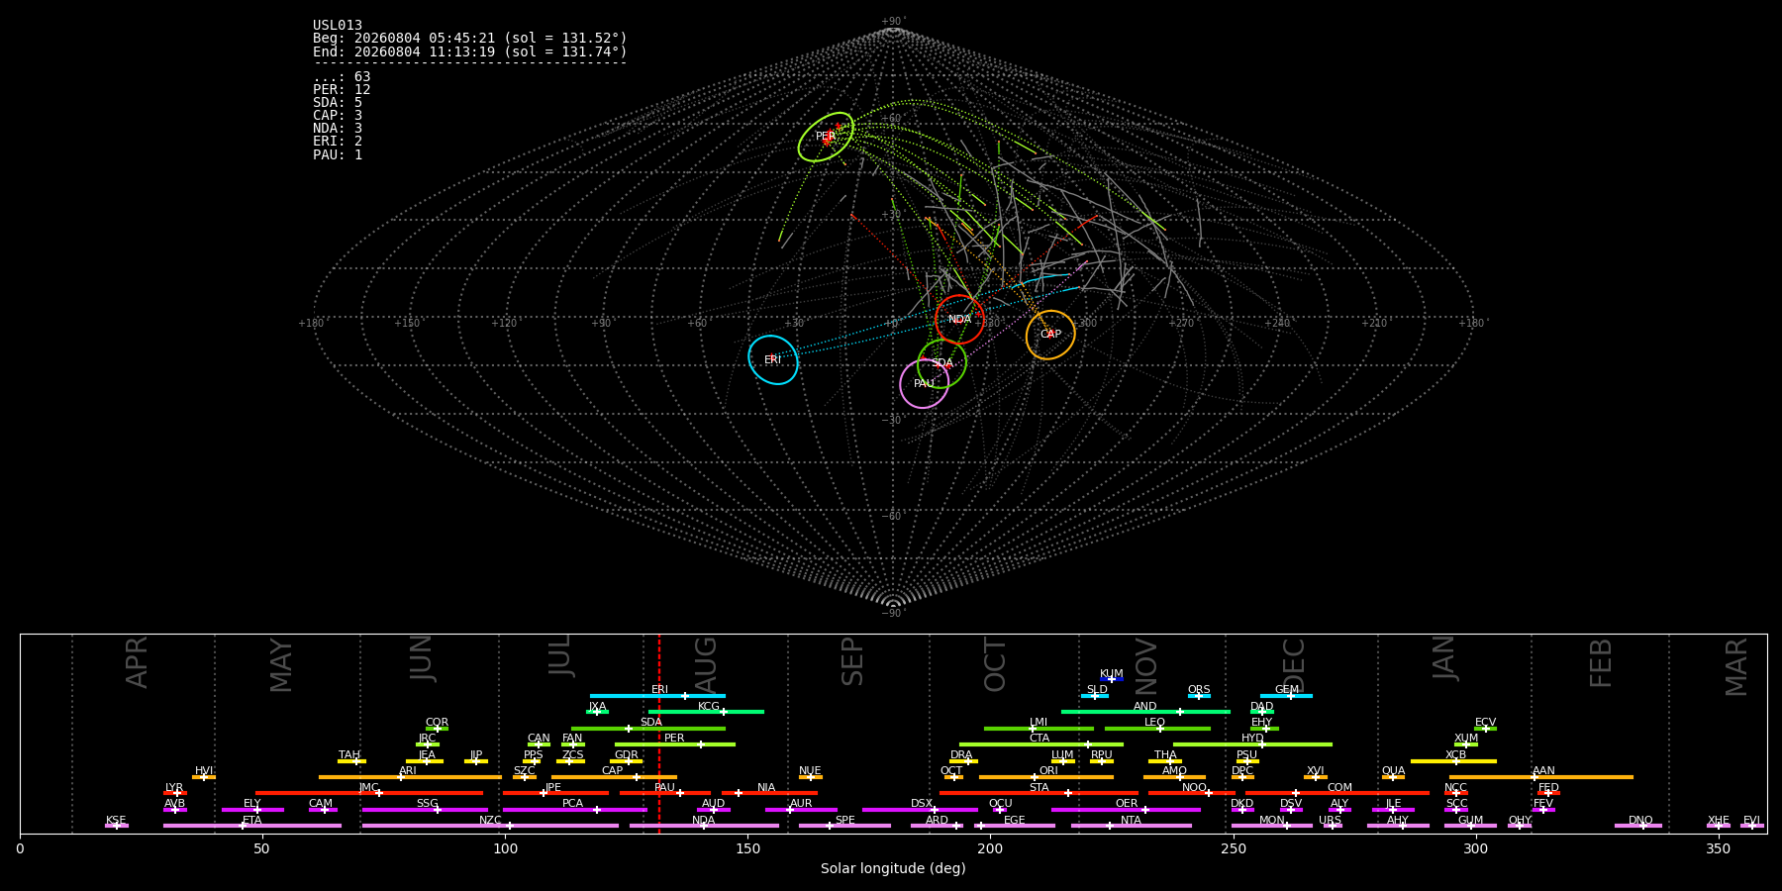This screenshot has width=1782, height=891.
Task: Select the red dashed current-date line
Action: click(x=659, y=733)
